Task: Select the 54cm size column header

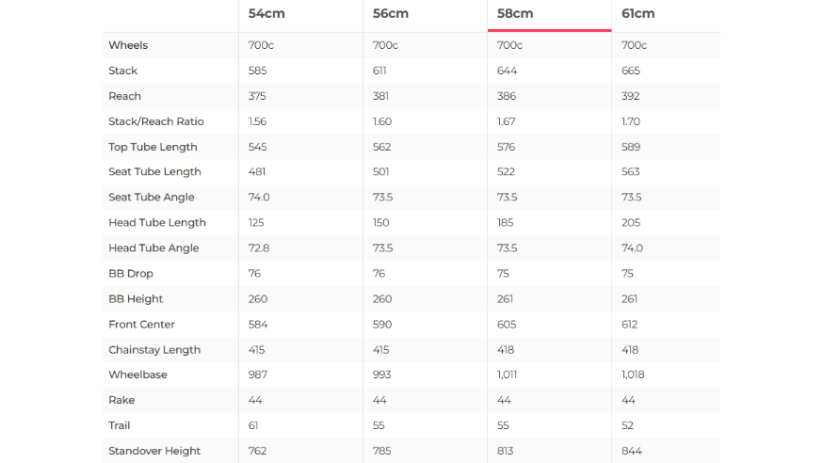Action: click(x=266, y=13)
